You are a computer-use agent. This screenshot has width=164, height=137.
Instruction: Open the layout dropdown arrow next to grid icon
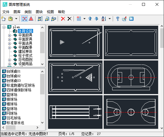click(x=84, y=19)
